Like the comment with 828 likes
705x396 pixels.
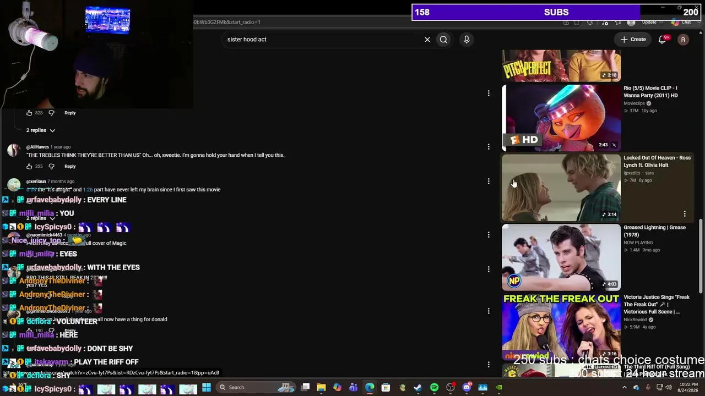click(x=29, y=113)
